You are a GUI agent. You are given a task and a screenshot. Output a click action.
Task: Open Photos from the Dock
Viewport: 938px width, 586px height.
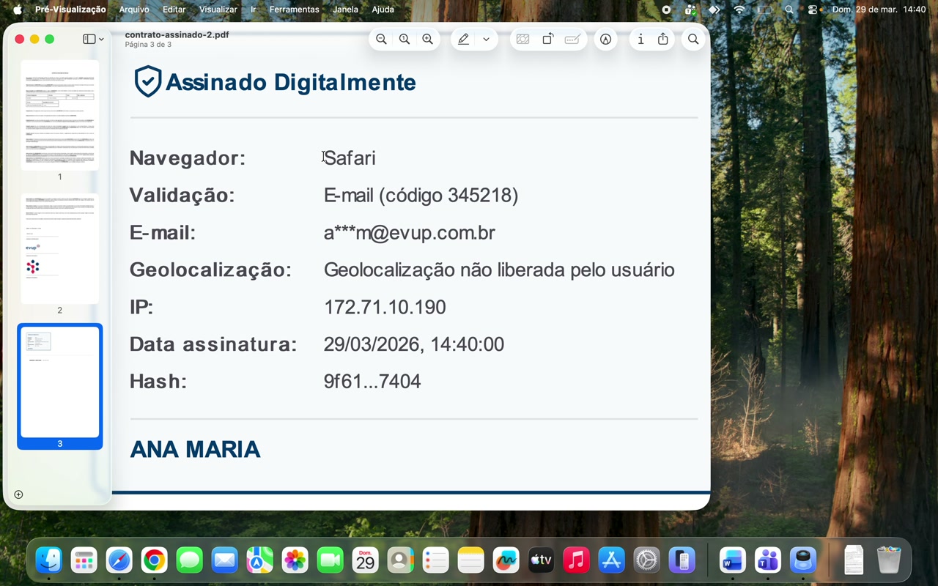coord(295,561)
